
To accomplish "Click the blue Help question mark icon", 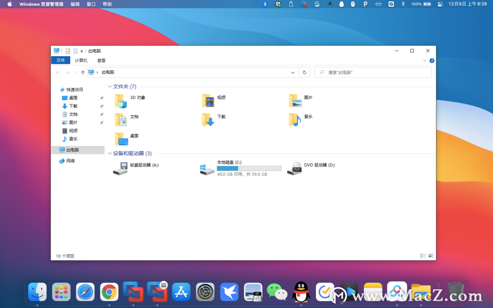I will [x=432, y=61].
